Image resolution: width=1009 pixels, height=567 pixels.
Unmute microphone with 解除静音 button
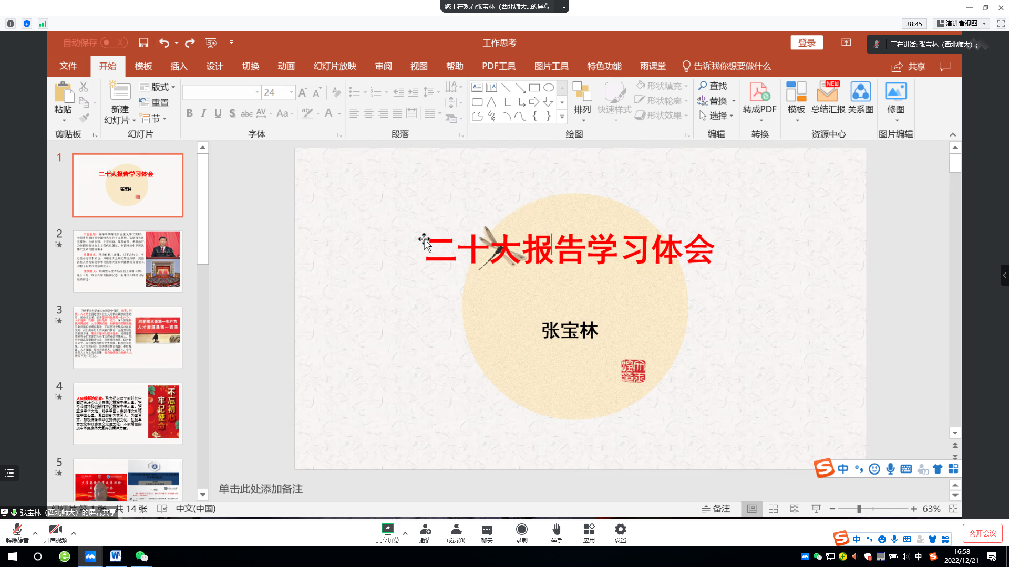[x=17, y=530]
